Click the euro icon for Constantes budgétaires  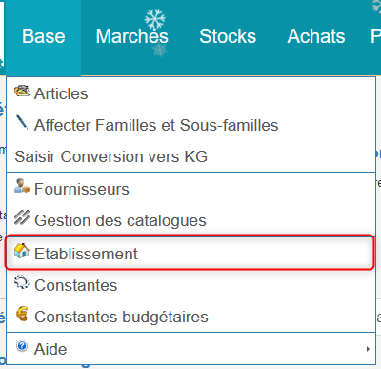22,314
